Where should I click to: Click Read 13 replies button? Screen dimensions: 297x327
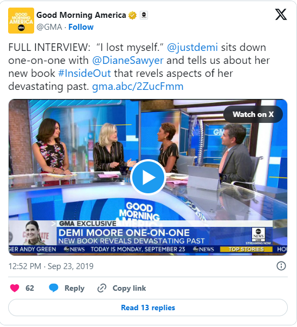point(148,308)
